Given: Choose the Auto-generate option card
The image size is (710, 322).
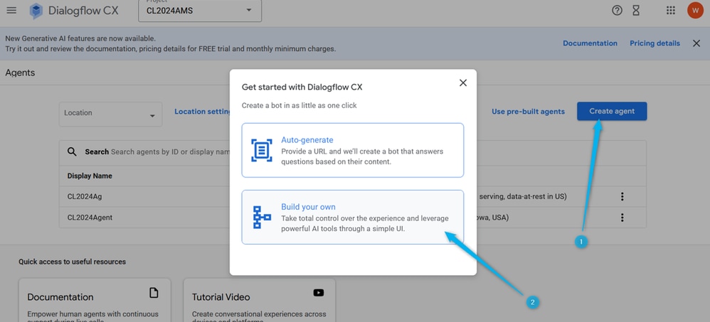Looking at the screenshot, I should (353, 150).
